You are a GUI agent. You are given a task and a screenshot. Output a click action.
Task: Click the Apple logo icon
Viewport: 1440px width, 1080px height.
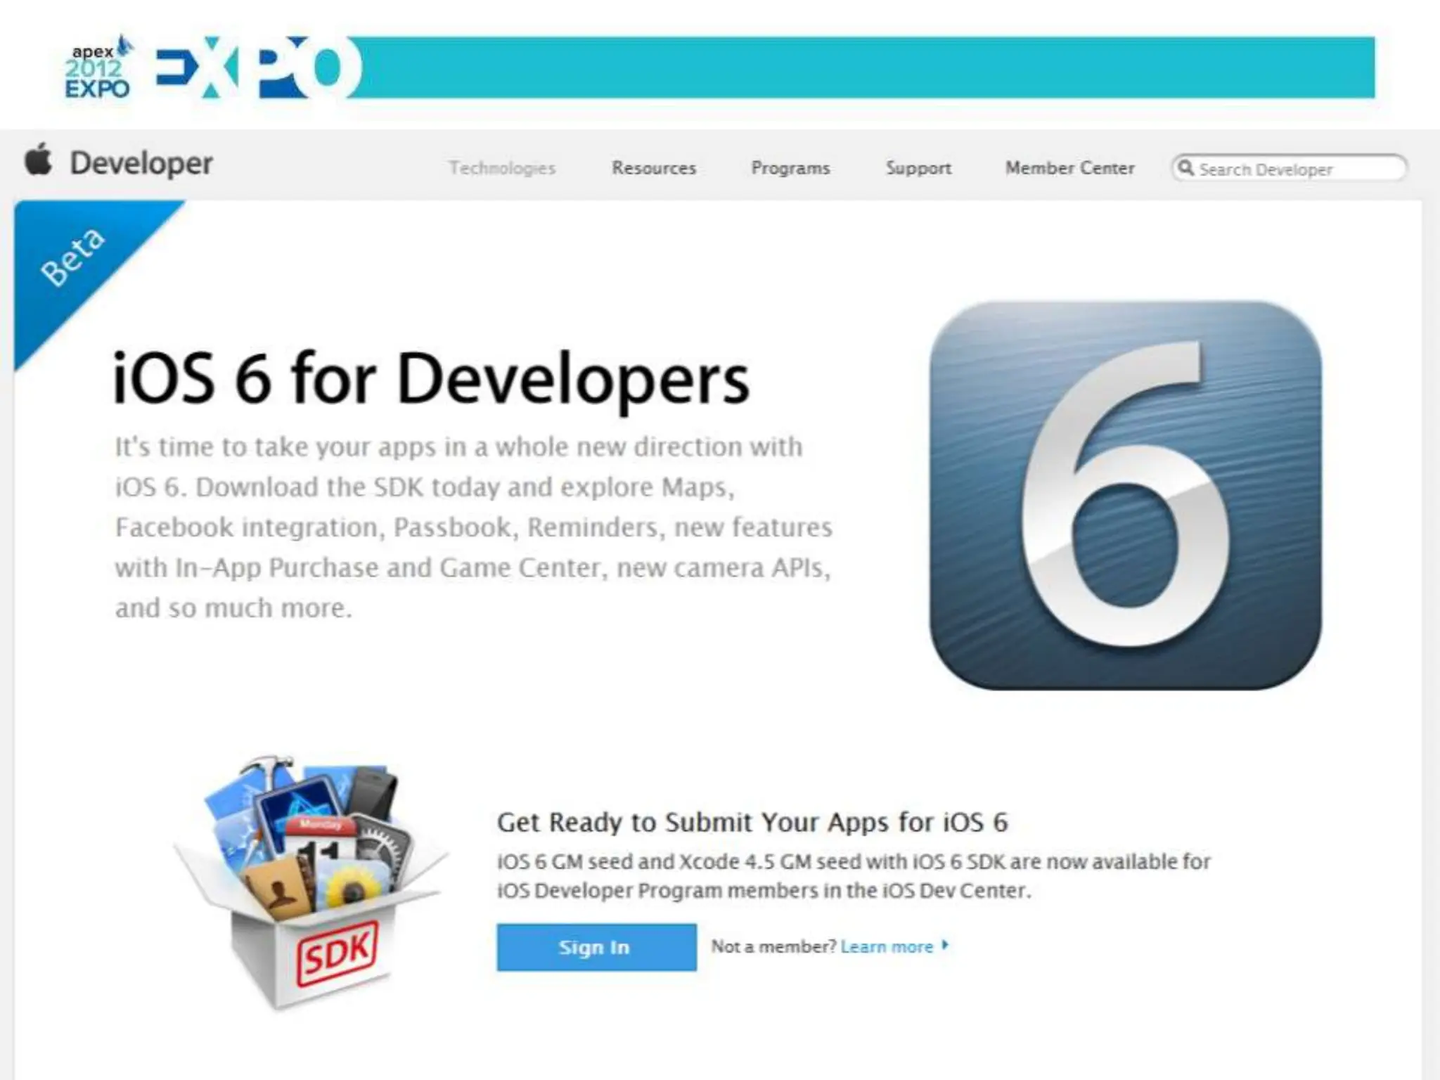[39, 160]
